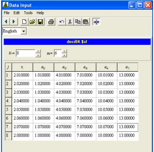Click cell 1.020000 in row 2
Screen dimensions: 154x152
tap(44, 84)
